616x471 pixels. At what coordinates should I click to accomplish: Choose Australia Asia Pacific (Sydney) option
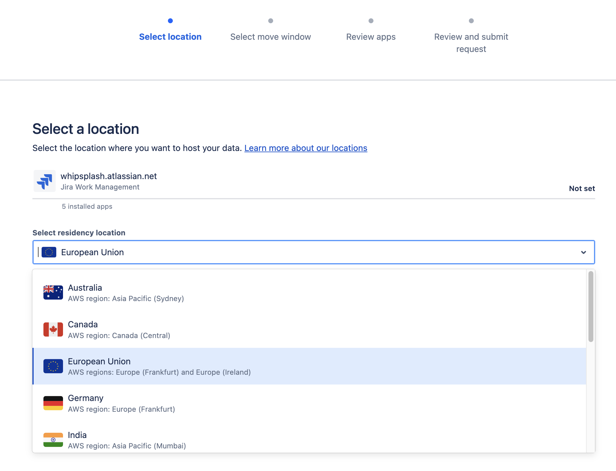coord(126,293)
